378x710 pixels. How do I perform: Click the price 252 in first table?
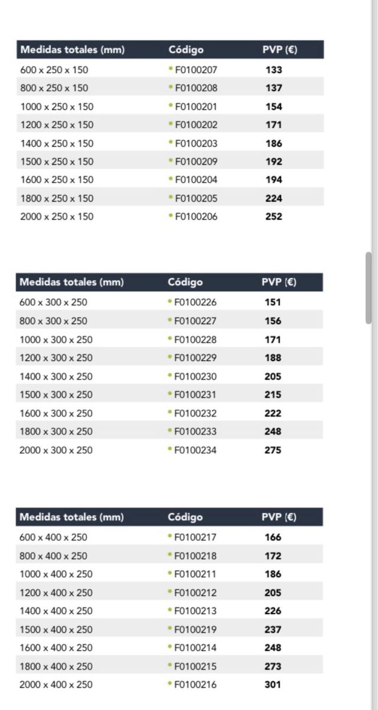click(273, 217)
